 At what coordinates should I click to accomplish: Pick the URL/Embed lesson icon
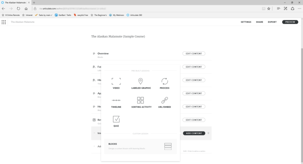[x=164, y=100]
